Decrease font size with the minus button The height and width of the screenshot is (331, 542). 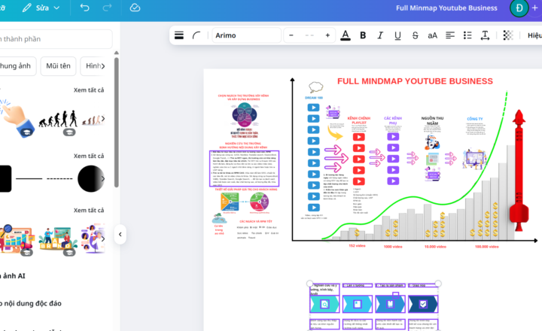[291, 35]
